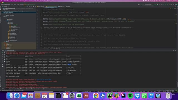The width and height of the screenshot is (178, 100).
Task: Open IDE settings gear in top toolbar
Action: [x=175, y=5]
